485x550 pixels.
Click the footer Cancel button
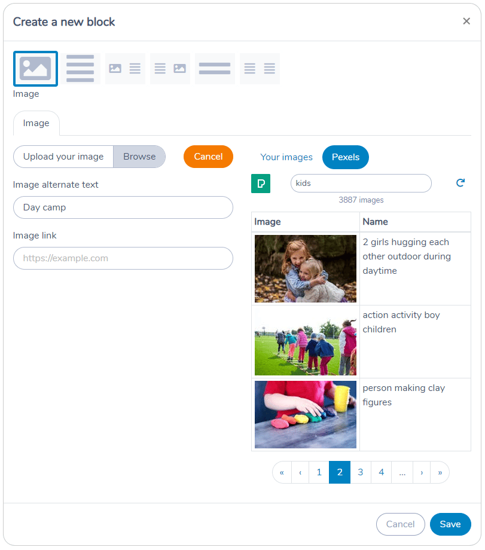(x=401, y=524)
